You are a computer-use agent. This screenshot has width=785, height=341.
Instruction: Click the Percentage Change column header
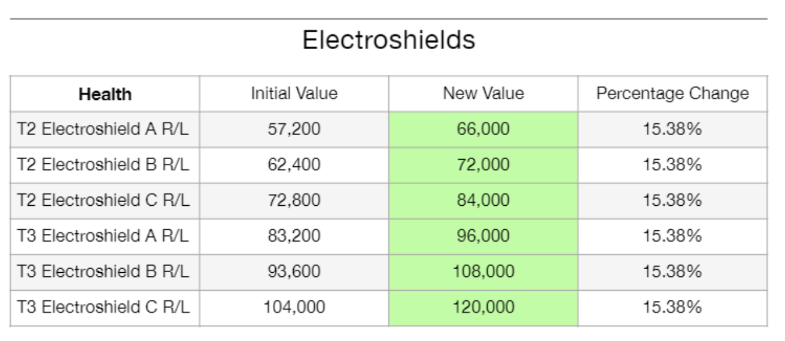pyautogui.click(x=672, y=93)
